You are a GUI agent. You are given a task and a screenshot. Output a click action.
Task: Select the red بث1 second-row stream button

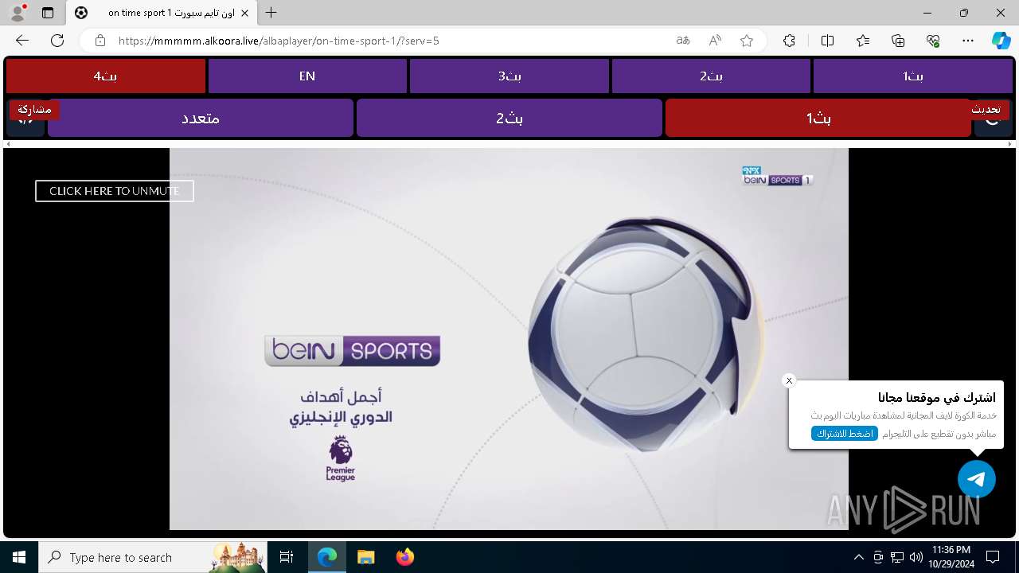pyautogui.click(x=818, y=118)
